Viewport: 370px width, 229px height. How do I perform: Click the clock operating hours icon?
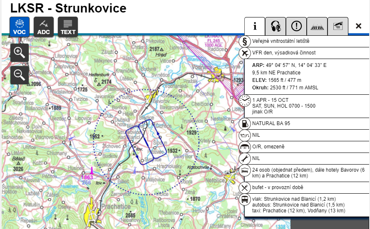[245, 101]
